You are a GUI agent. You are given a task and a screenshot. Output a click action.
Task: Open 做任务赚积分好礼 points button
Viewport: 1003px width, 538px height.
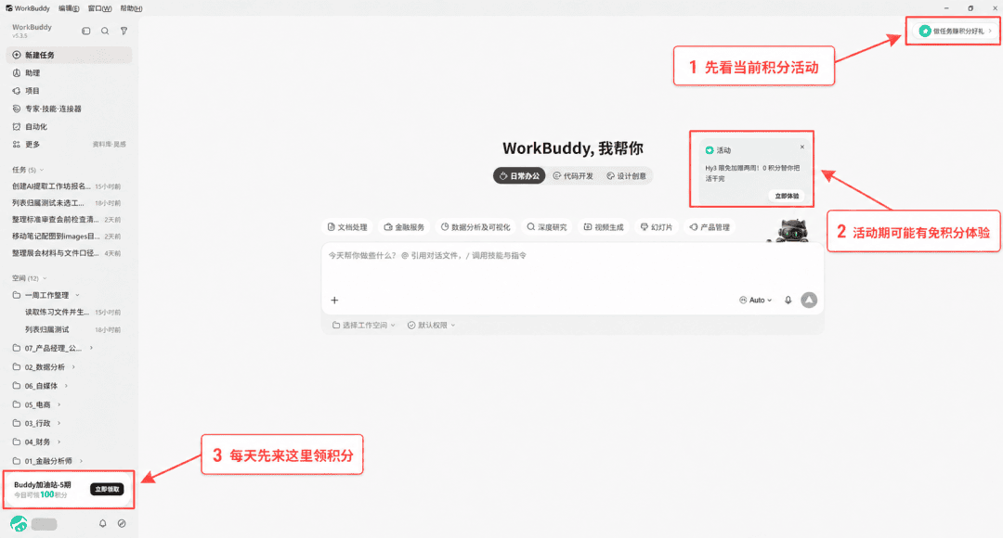[x=956, y=31]
